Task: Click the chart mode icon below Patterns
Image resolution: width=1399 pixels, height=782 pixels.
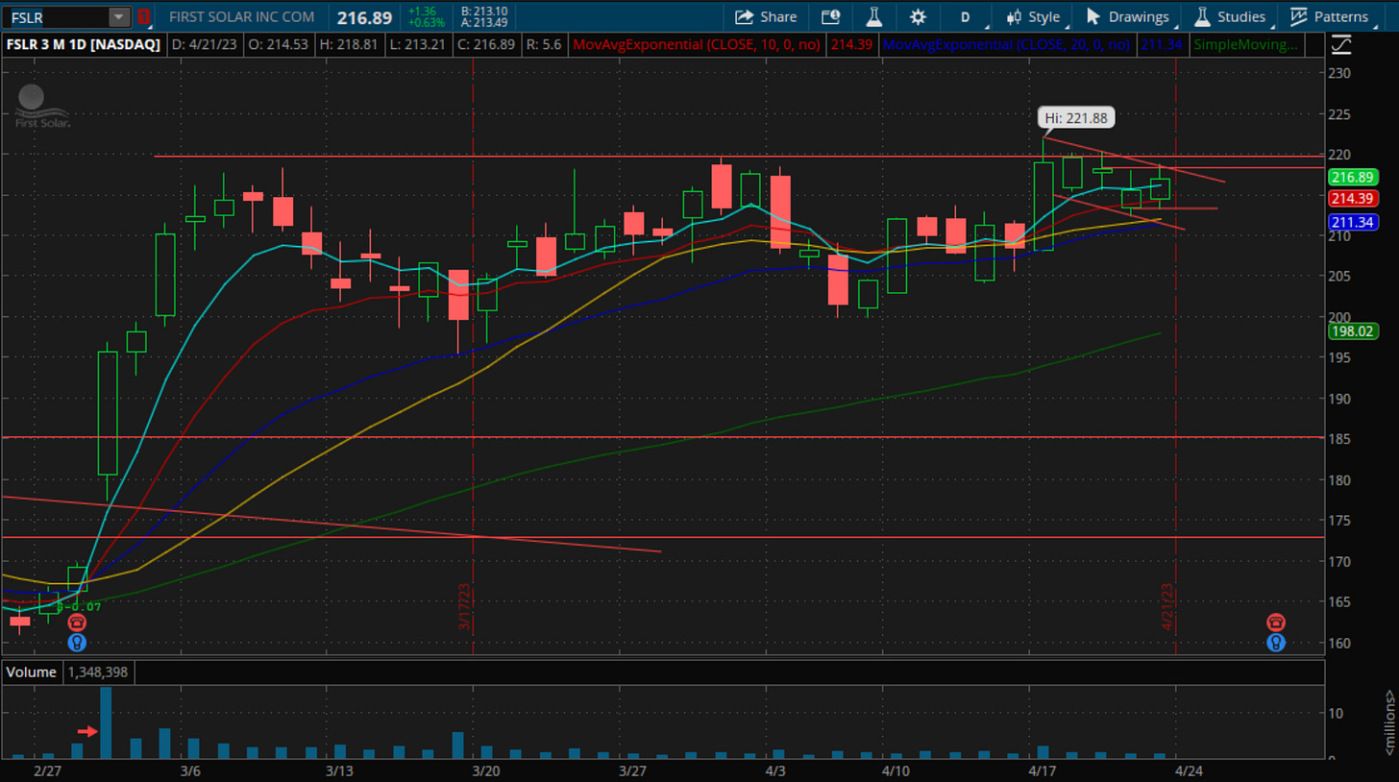Action: (1341, 44)
